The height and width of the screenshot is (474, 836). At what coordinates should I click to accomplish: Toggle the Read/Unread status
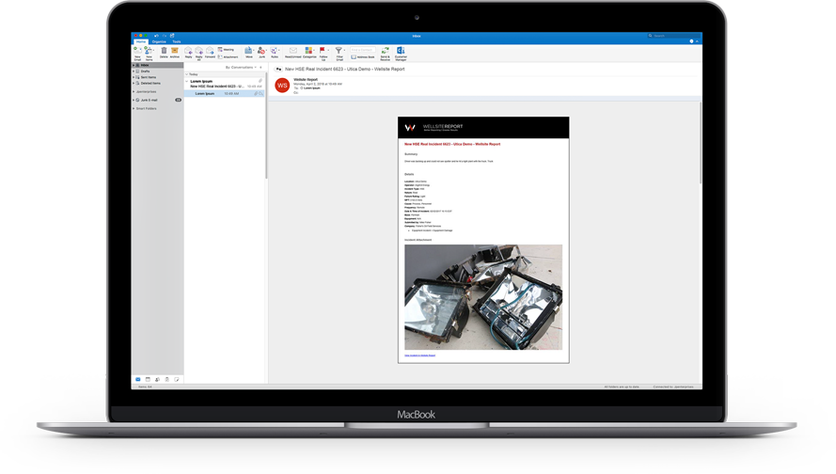click(293, 51)
